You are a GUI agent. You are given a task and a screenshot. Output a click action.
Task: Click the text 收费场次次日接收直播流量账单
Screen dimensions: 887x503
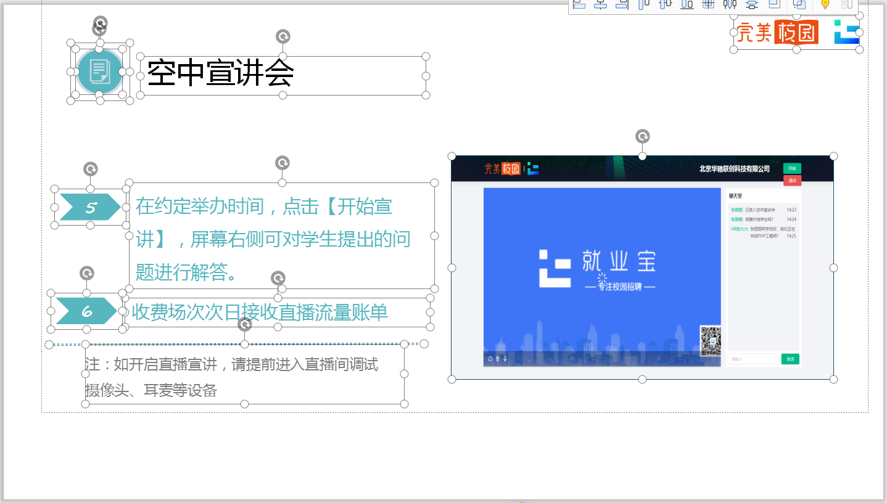pos(260,313)
